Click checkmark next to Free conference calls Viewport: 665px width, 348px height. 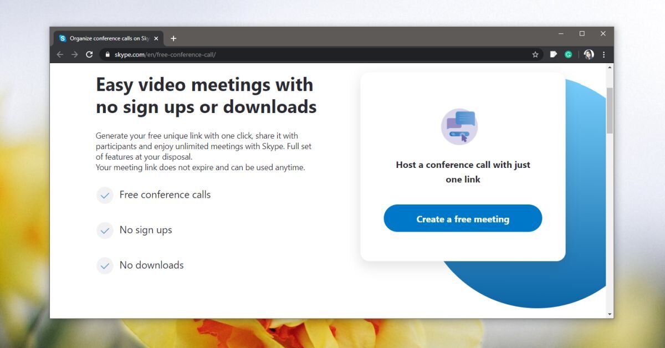[x=105, y=195]
